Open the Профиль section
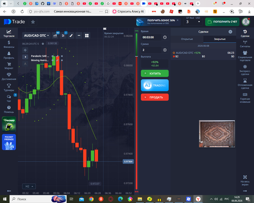The image size is (254, 203). 9,55
